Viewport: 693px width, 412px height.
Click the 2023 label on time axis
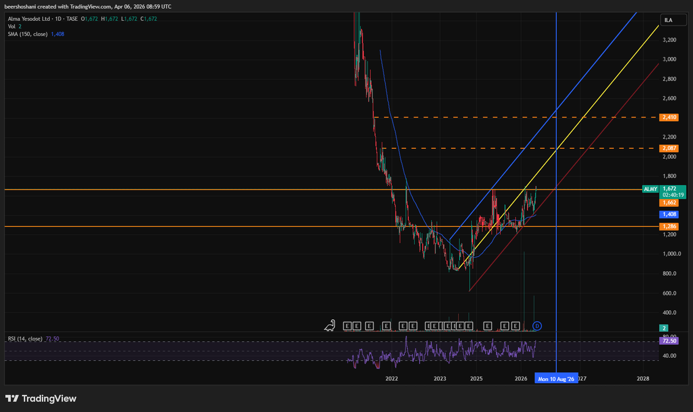(439, 379)
